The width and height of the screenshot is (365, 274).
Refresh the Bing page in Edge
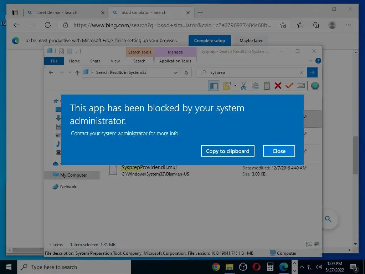pos(48,25)
